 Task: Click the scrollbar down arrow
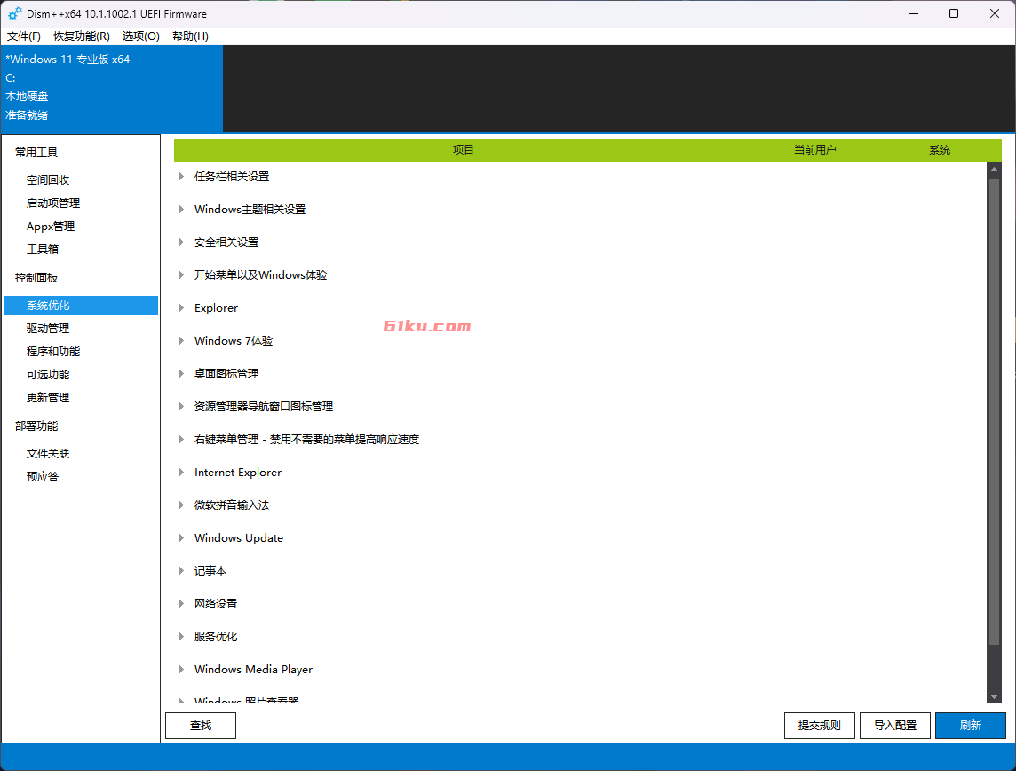tap(994, 697)
